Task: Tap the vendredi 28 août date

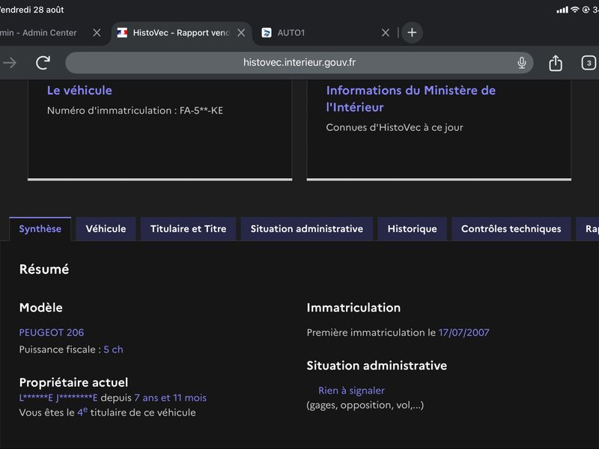Action: [x=31, y=10]
